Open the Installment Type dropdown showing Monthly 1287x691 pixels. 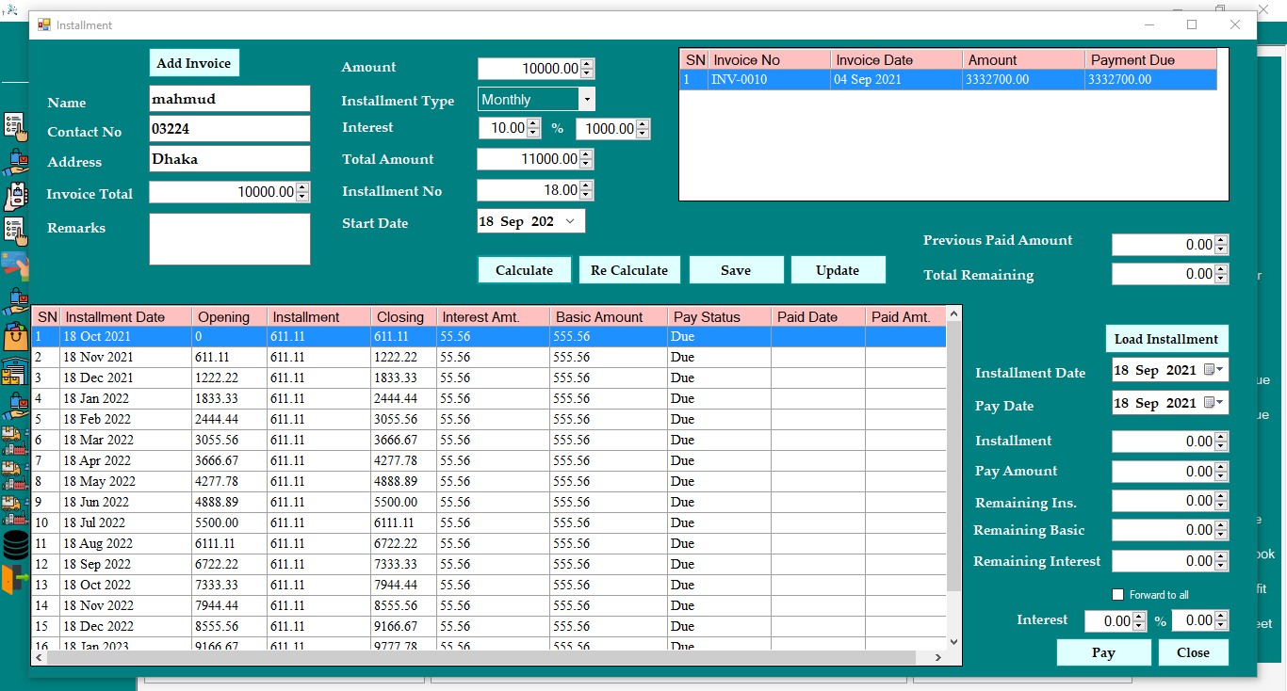click(588, 99)
